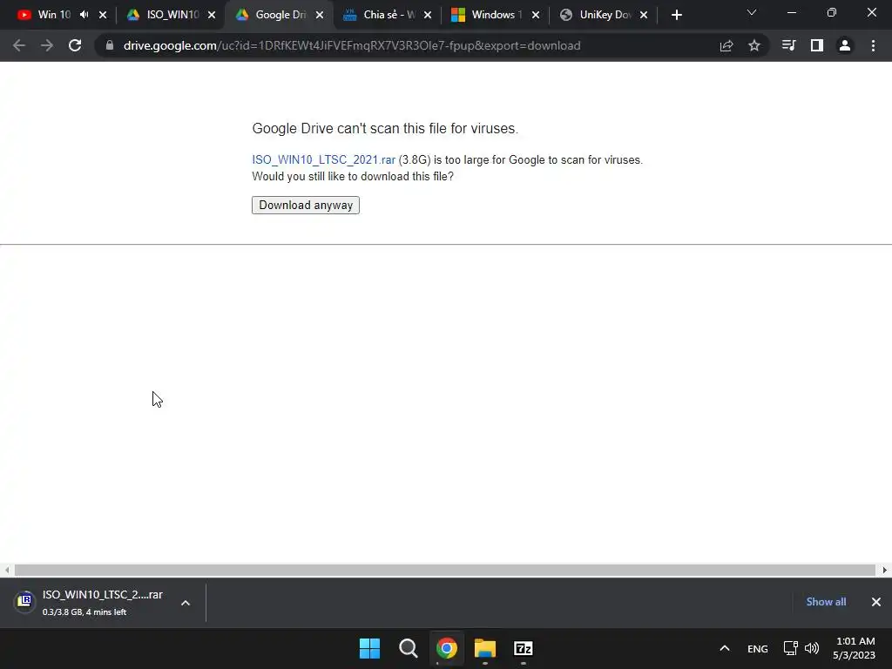The width and height of the screenshot is (892, 669).
Task: View site security lock information
Action: pyautogui.click(x=110, y=45)
